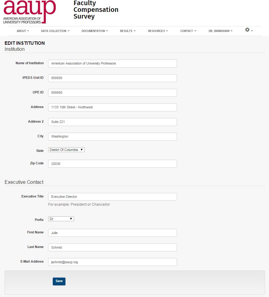Click the 'State' label

coord(40,151)
